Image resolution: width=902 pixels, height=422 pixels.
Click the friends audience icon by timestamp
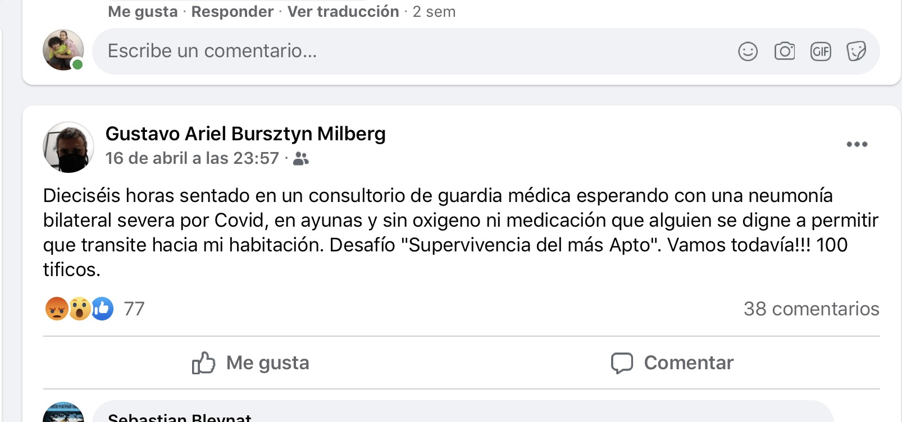tap(301, 159)
